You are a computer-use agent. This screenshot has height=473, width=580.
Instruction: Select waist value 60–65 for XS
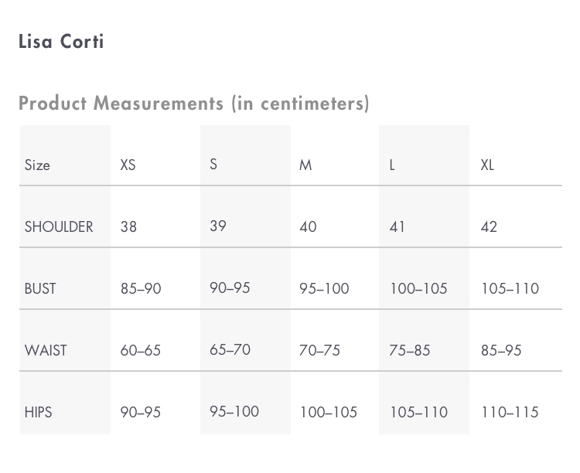(141, 350)
